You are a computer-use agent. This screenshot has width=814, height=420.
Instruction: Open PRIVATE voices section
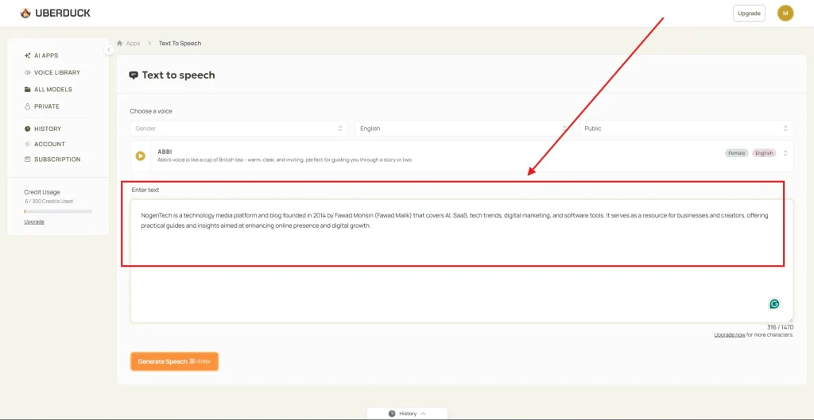tap(47, 106)
